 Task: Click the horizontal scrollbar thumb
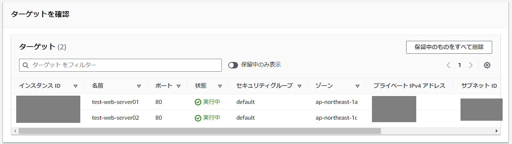200,131
